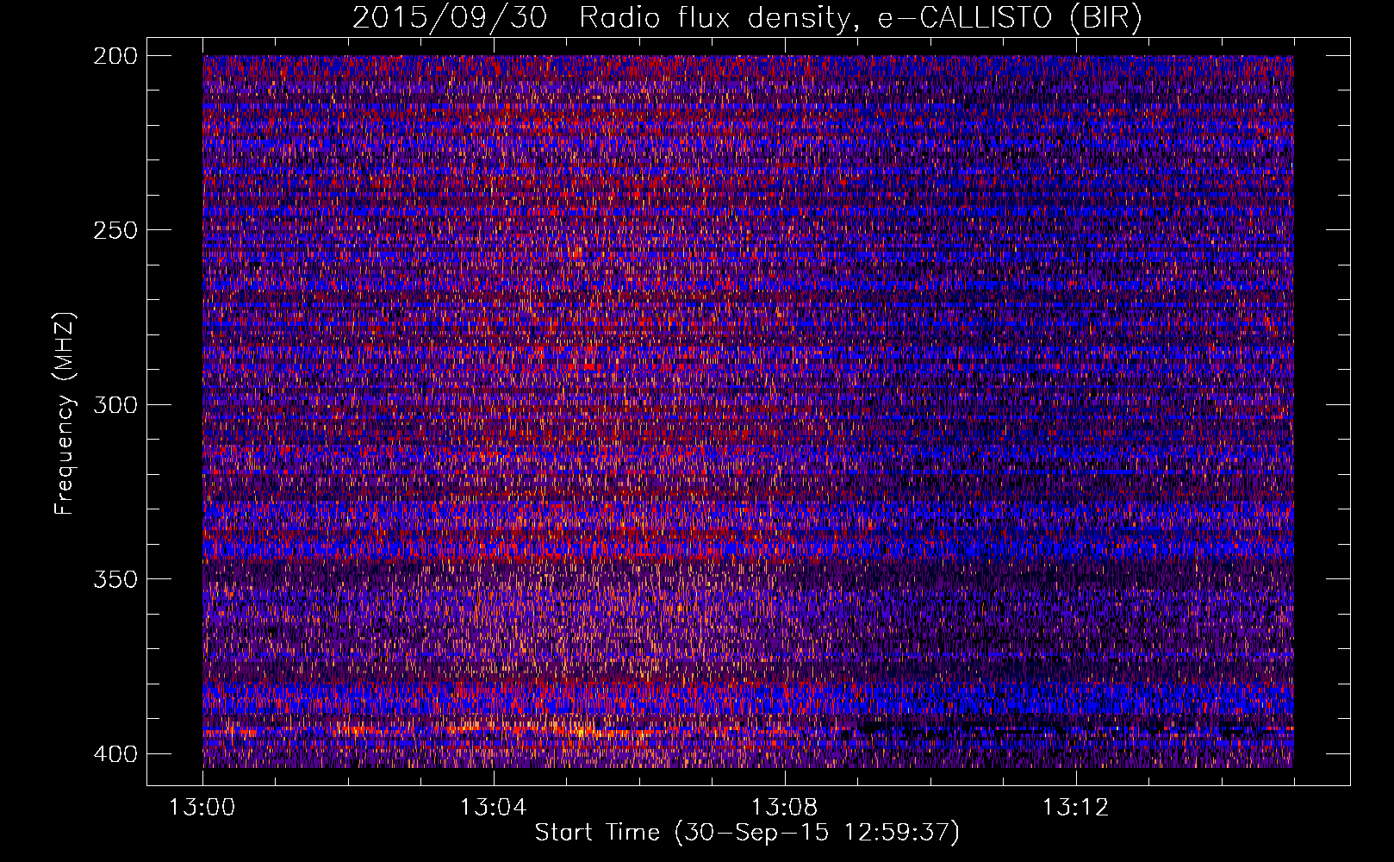
Task: Select the 250 frequency tick label
Action: click(115, 230)
